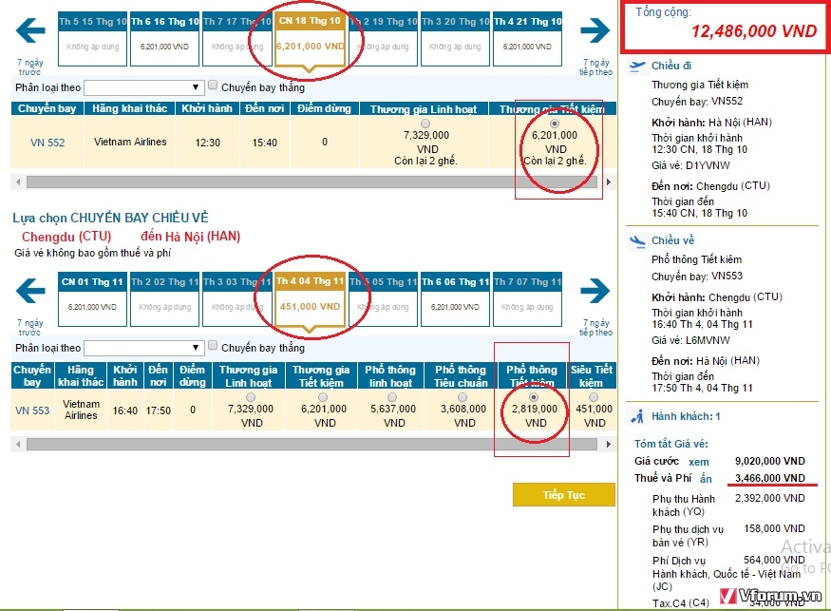Select outbound date Th 3 20 Thg 10
The height and width of the screenshot is (611, 831).
pyautogui.click(x=455, y=39)
